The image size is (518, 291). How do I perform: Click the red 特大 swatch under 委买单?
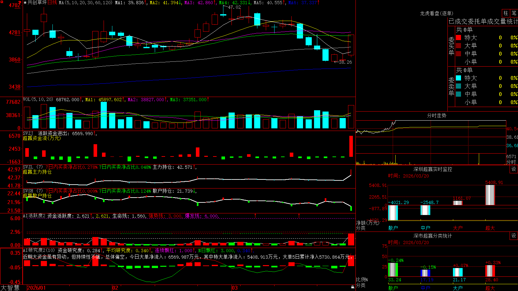tap(458, 38)
